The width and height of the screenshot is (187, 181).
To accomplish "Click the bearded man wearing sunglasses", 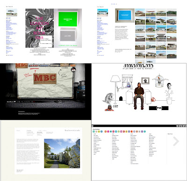I will (109, 108).
